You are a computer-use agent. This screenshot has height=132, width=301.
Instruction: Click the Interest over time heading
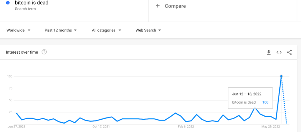click(22, 52)
